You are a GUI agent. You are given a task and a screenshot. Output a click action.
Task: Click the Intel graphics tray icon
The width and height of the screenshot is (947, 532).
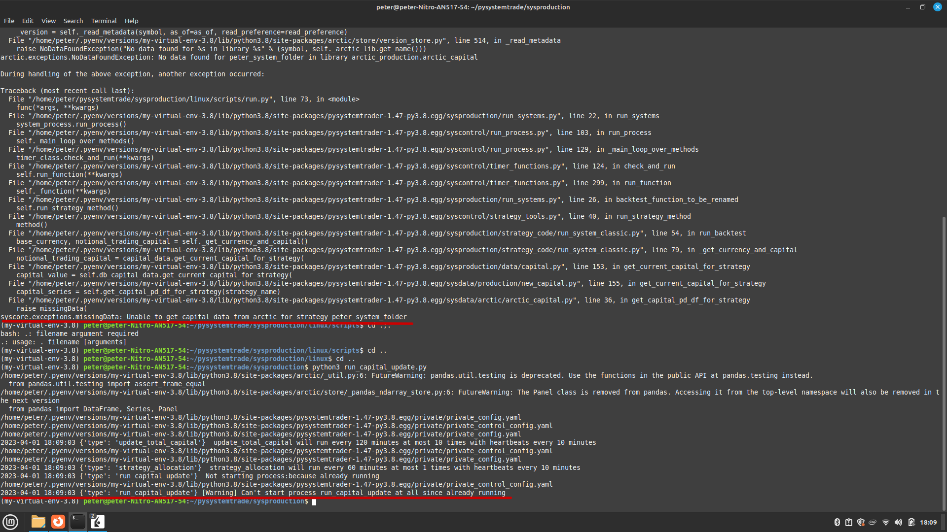click(873, 522)
